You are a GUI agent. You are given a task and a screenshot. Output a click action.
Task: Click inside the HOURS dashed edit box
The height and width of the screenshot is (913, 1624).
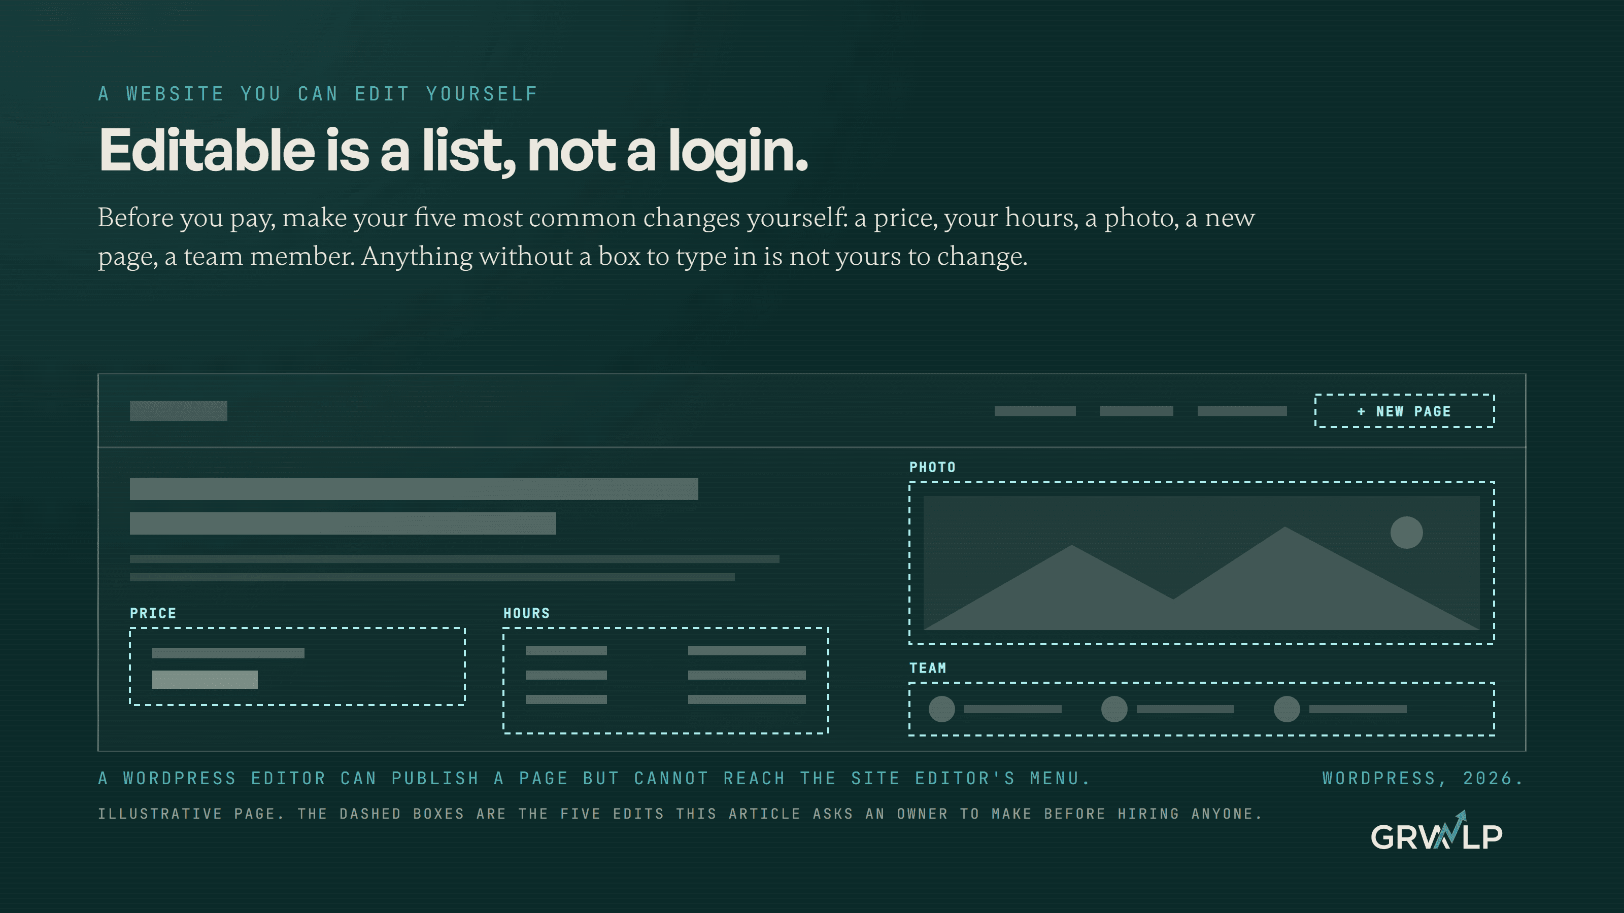(666, 681)
